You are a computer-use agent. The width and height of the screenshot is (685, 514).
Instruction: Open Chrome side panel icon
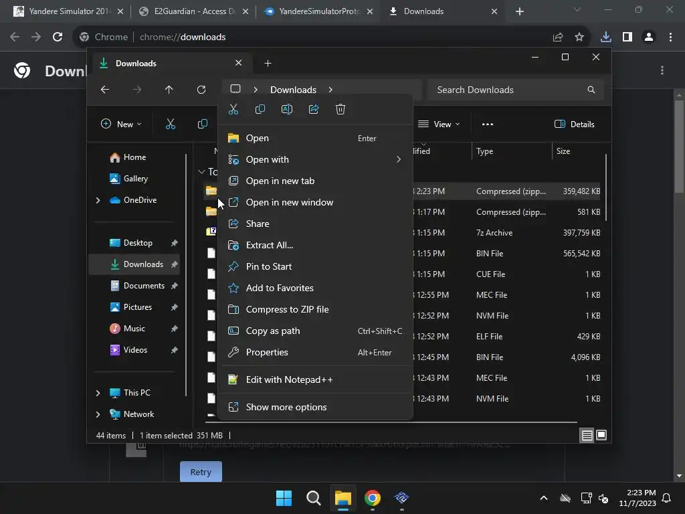pos(627,37)
